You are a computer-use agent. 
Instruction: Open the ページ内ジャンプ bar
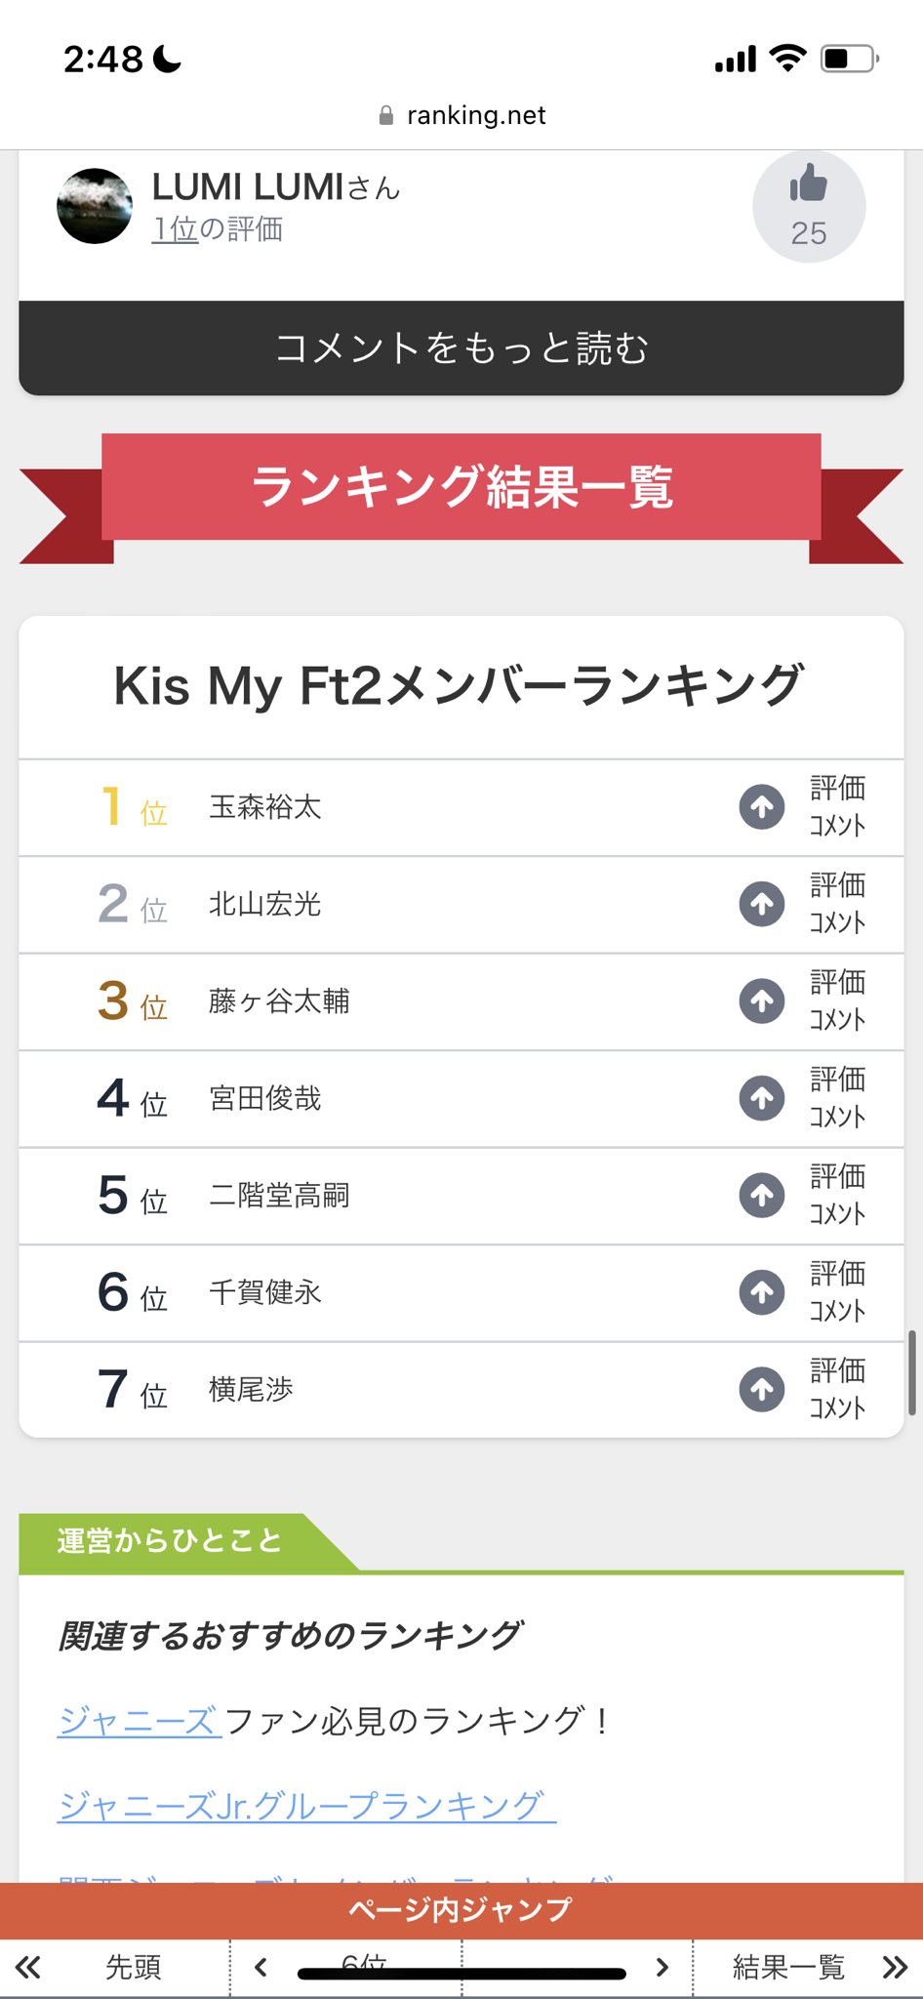point(461,1909)
